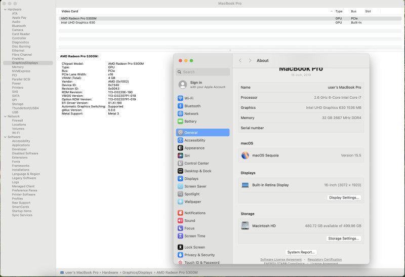
Task: Select Applications under Software
Action: [21, 145]
